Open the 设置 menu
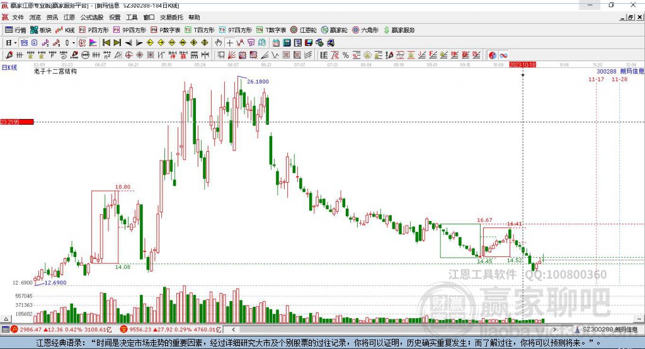This screenshot has width=645, height=349. point(115,17)
